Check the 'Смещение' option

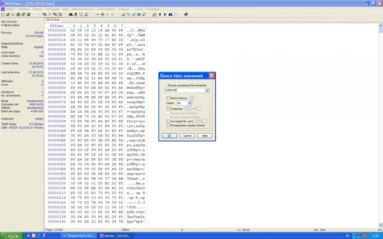click(x=168, y=109)
